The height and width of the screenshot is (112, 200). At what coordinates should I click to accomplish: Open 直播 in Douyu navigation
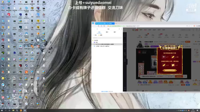[145, 30]
